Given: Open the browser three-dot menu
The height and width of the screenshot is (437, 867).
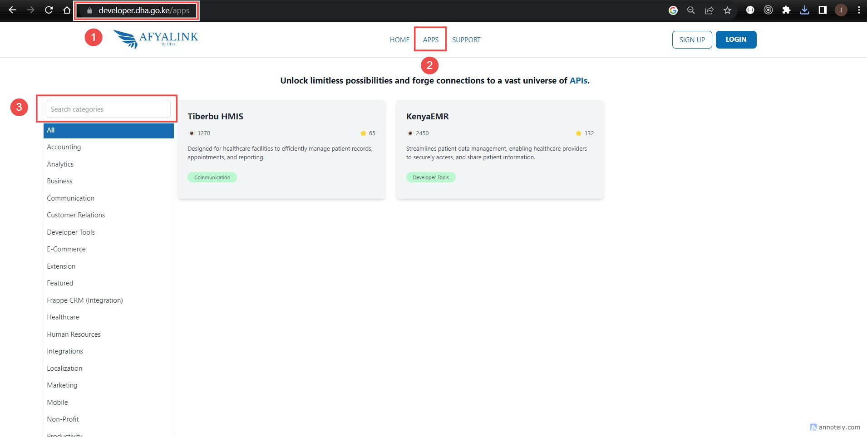Looking at the screenshot, I should coord(859,10).
